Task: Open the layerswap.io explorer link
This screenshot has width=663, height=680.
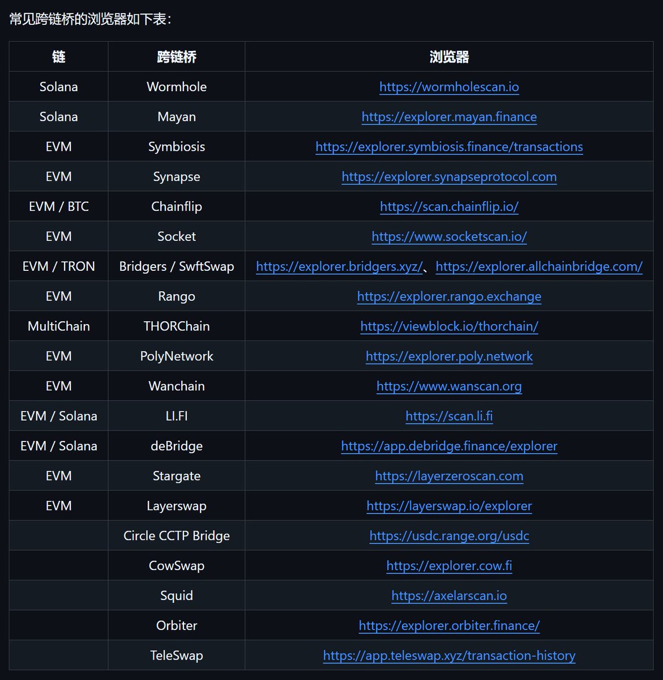Action: pos(449,506)
